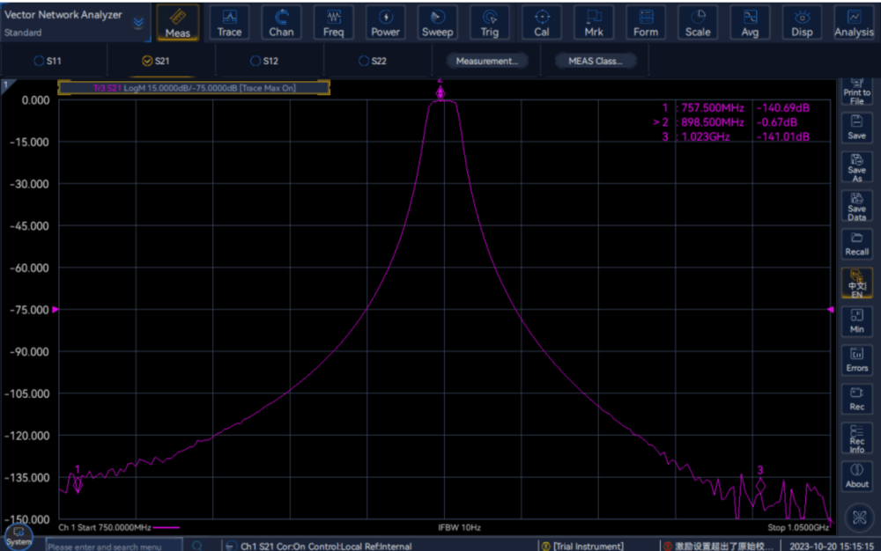Open the Recall icon in sidebar

tap(856, 244)
